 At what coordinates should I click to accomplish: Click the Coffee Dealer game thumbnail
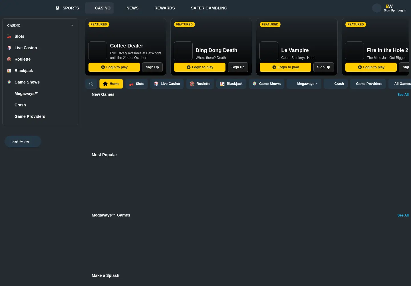[x=98, y=51]
